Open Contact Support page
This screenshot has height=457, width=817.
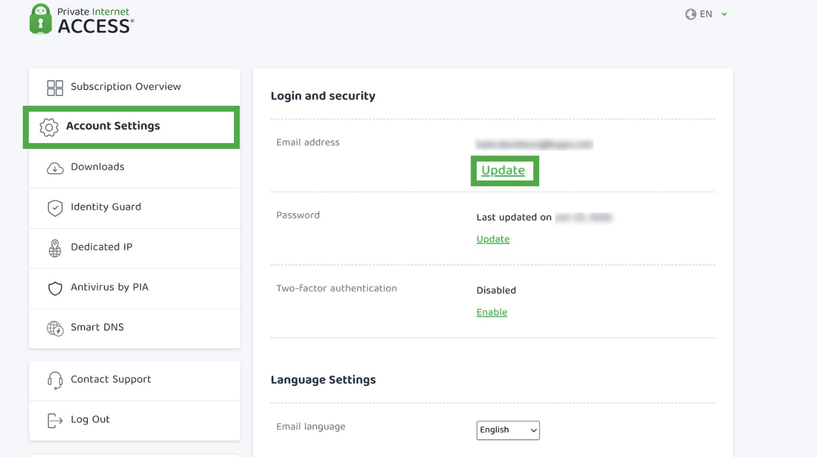(x=134, y=381)
